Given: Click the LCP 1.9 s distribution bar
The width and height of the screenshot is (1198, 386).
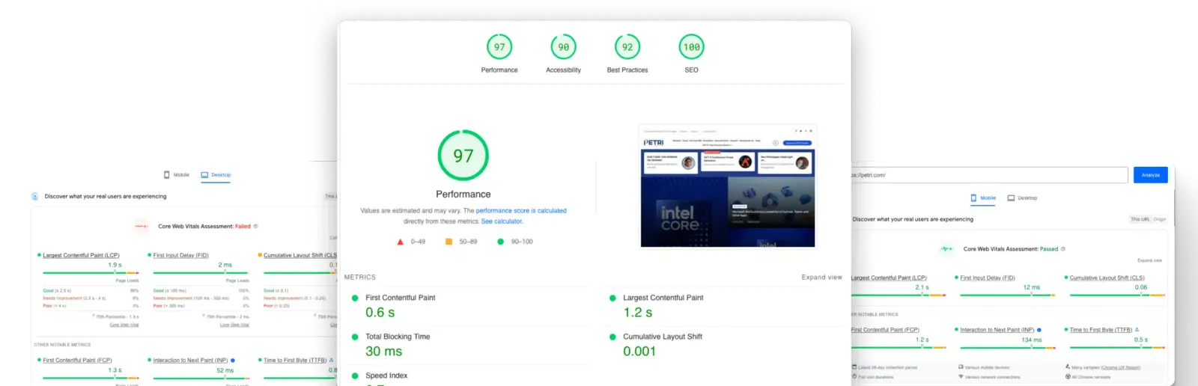Looking at the screenshot, I should coord(91,273).
